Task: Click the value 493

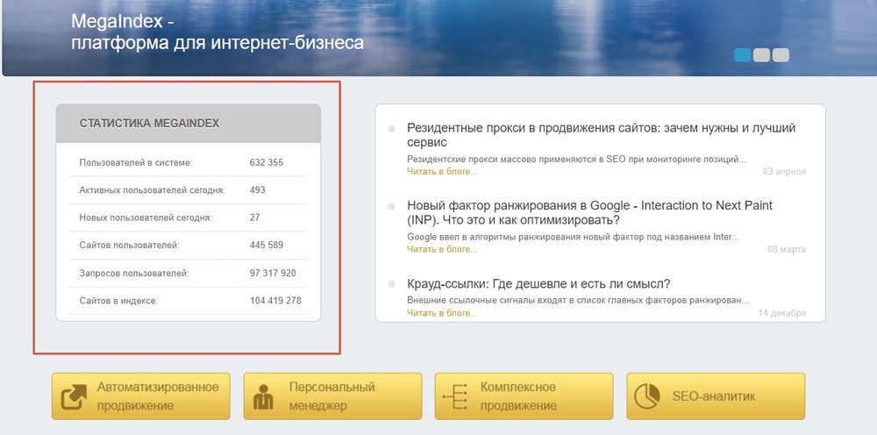Action: click(x=257, y=190)
